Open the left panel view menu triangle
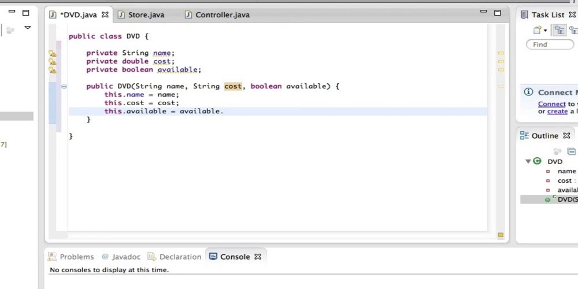578x289 pixels. point(27,28)
